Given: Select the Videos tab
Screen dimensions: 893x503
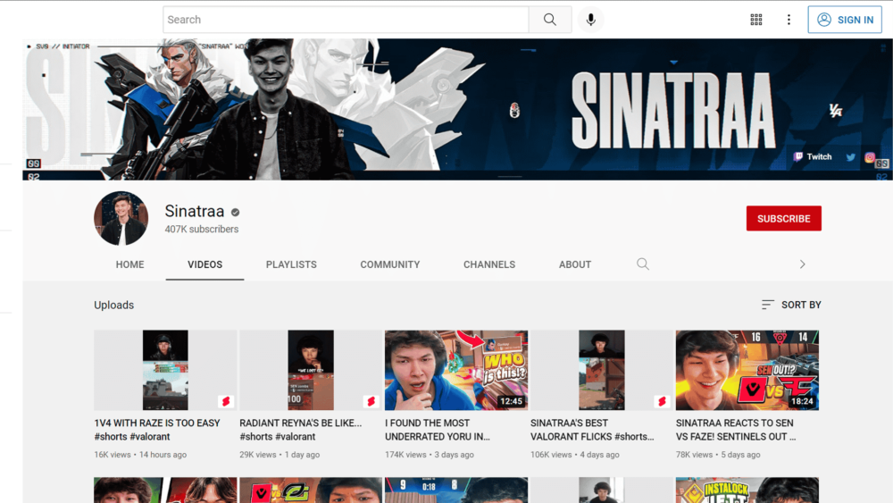Looking at the screenshot, I should click(205, 264).
